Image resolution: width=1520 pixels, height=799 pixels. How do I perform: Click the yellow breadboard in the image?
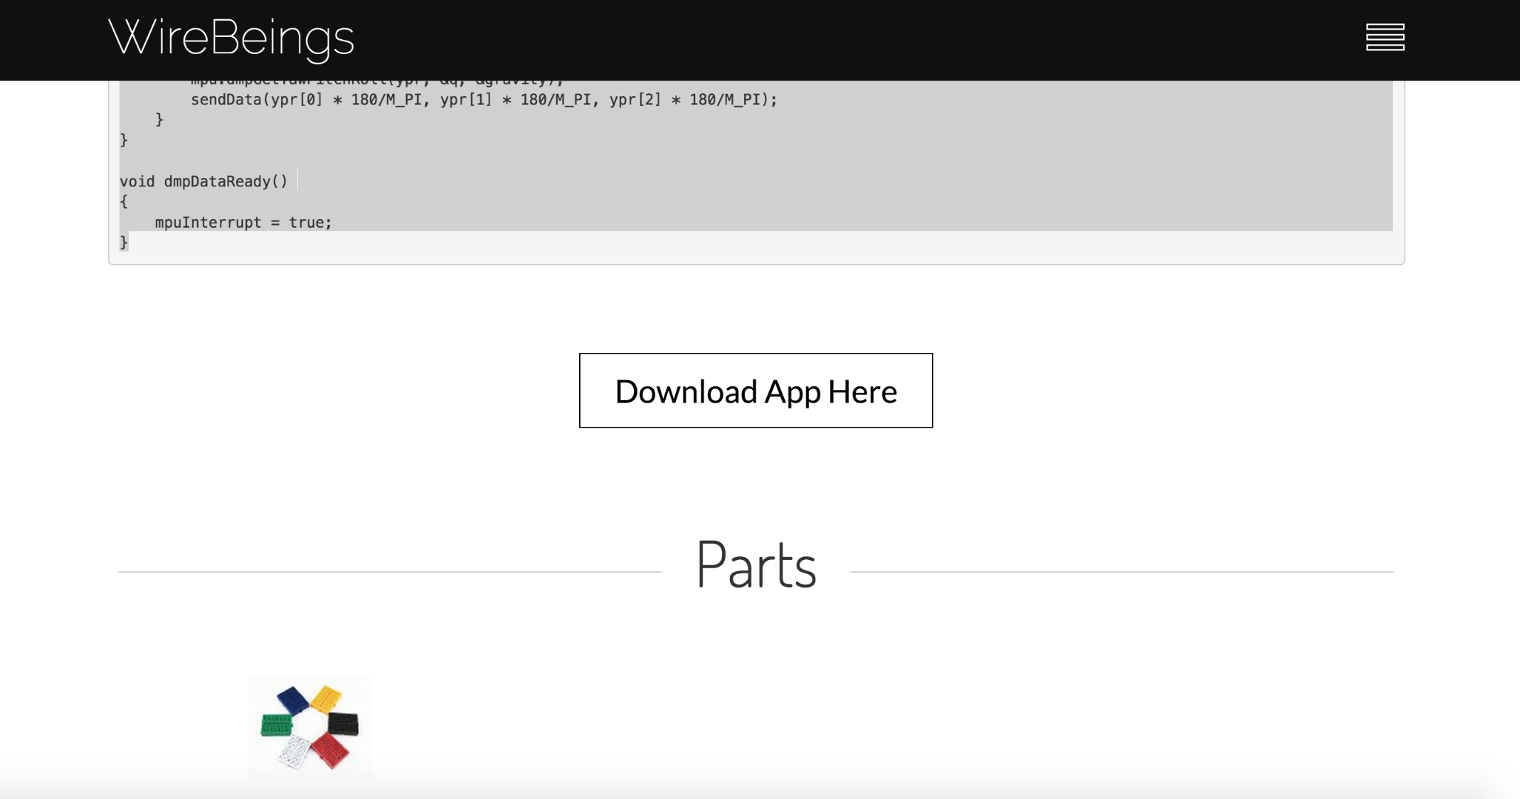point(326,698)
